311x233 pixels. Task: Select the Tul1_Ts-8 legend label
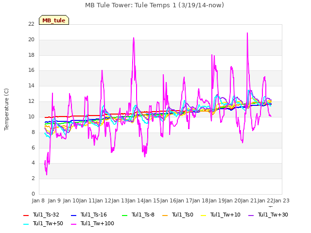click(143, 215)
